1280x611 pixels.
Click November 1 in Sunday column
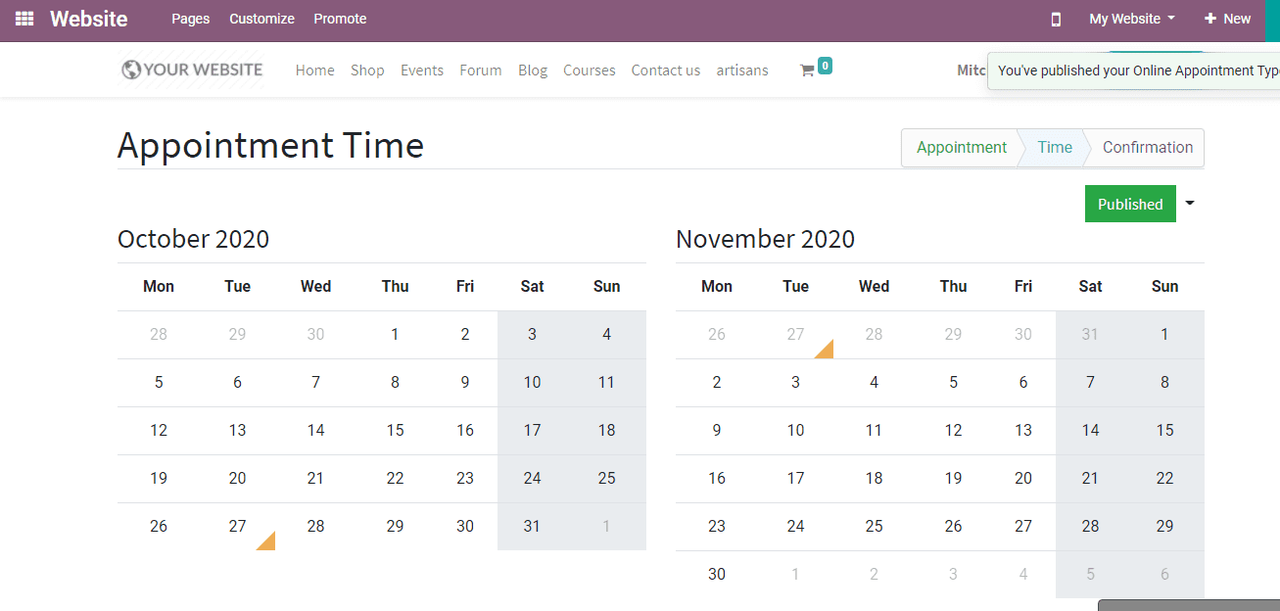[x=1164, y=334]
